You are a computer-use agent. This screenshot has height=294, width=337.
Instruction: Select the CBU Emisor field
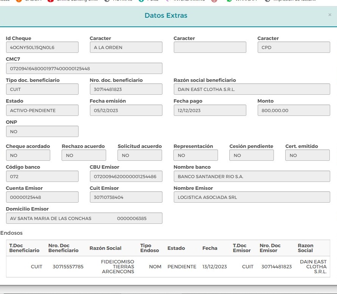click(126, 176)
